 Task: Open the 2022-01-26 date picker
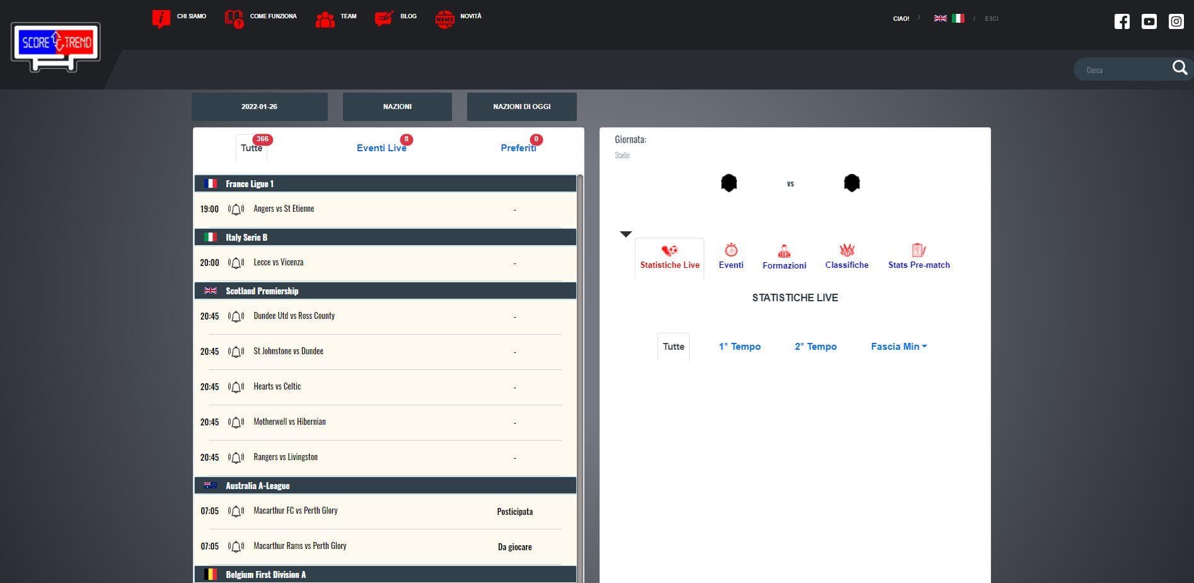click(x=259, y=107)
